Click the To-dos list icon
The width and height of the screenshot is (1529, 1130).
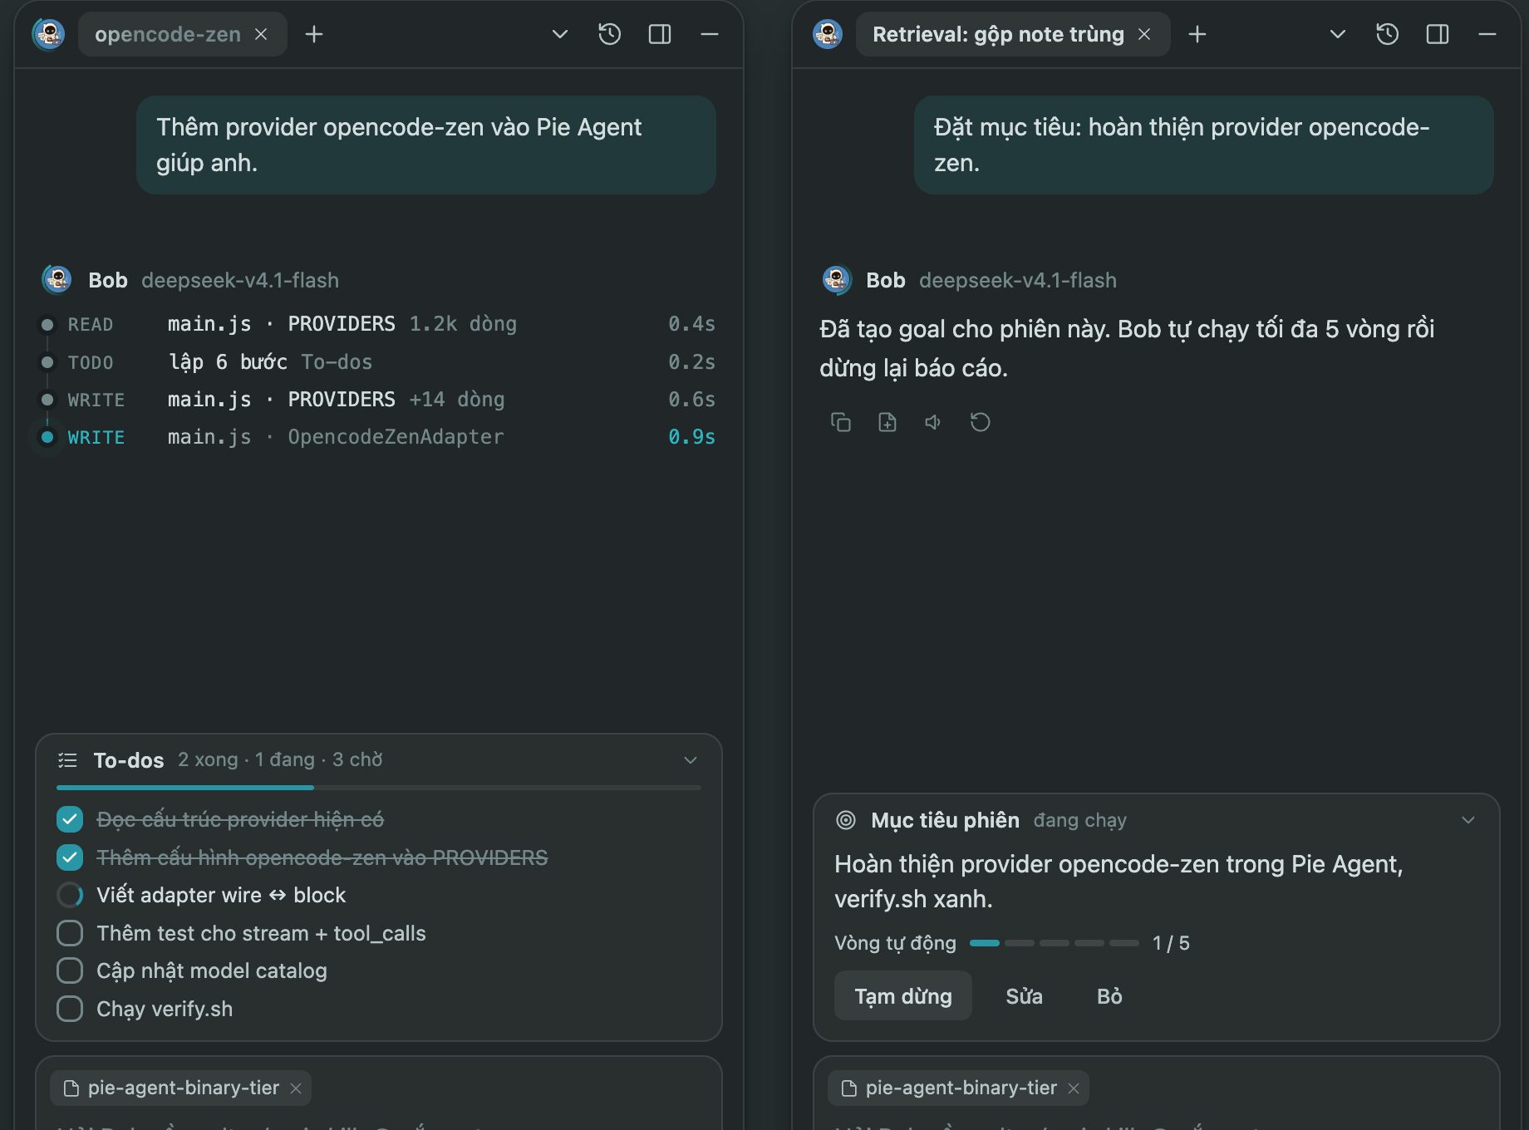[x=67, y=760]
